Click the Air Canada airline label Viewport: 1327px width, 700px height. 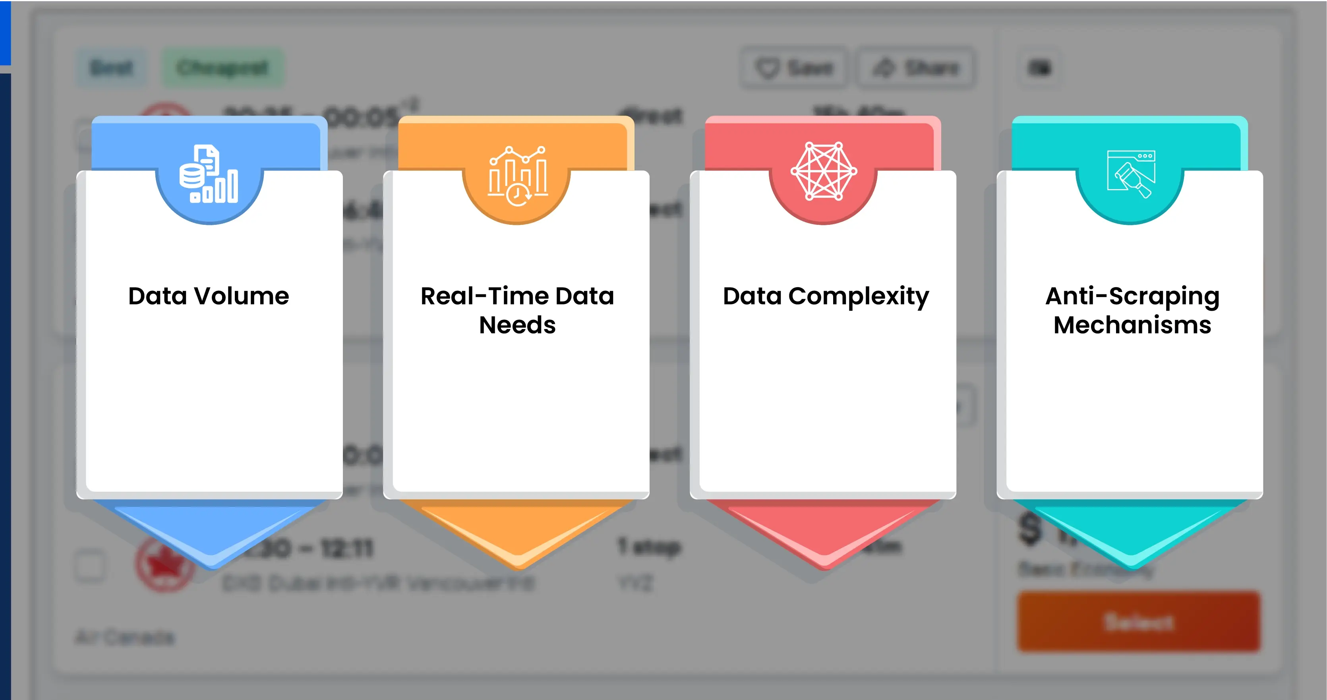(x=125, y=638)
